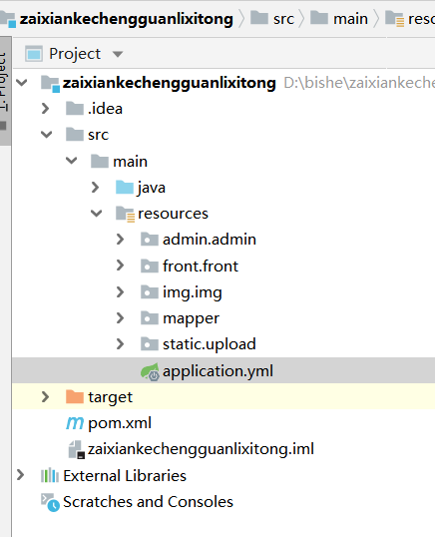
Task: Select application.yml file in tree
Action: tap(218, 371)
